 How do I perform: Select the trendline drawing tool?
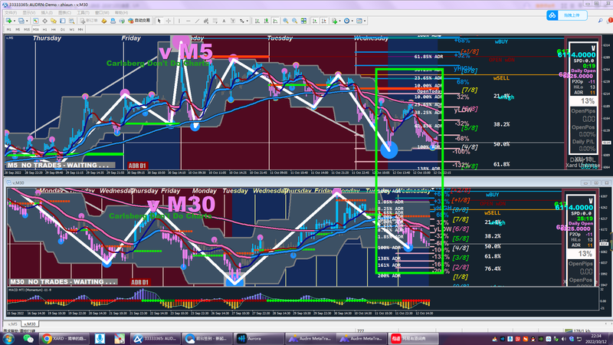197,21
